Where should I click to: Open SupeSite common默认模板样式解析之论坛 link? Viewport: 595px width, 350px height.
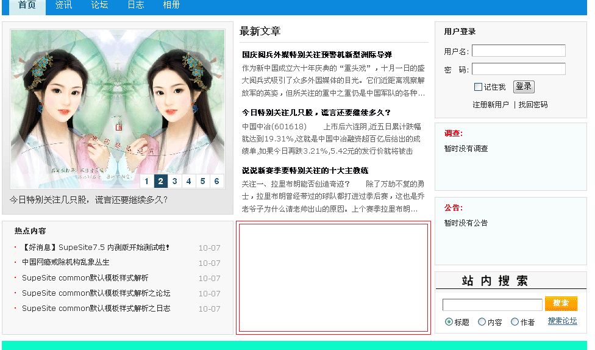point(96,293)
